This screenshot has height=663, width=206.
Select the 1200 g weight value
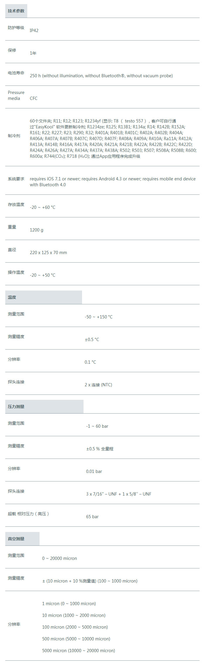click(x=36, y=230)
